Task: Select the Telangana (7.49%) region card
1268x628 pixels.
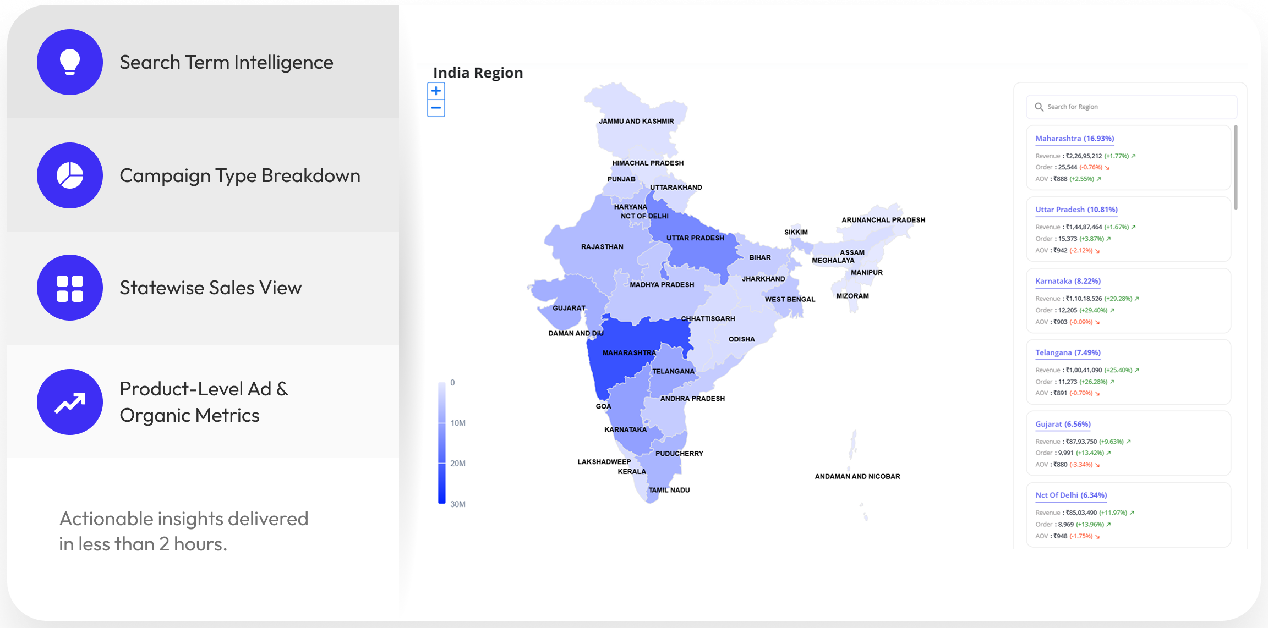Action: coord(1068,352)
